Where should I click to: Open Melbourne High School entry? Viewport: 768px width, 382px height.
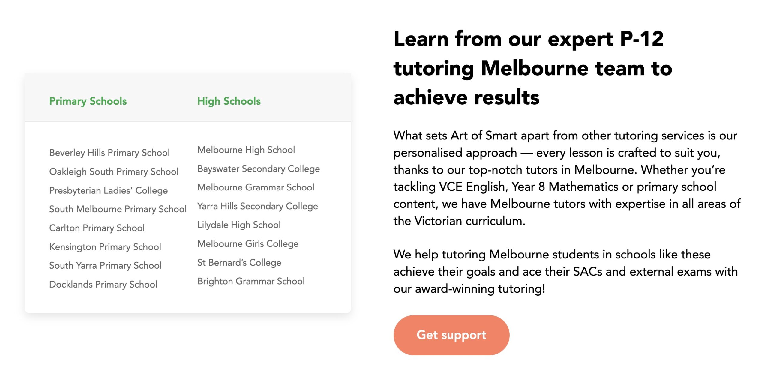click(246, 150)
